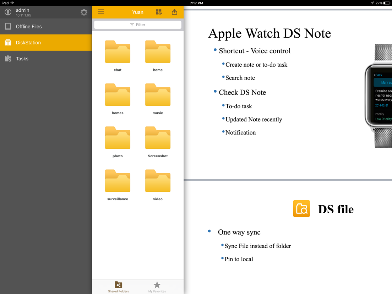Tap the Wi-Fi indicator in status bar
The height and width of the screenshot is (294, 392).
click(x=12, y=3)
